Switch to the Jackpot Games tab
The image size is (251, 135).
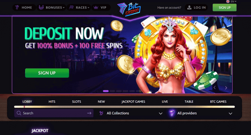(133, 101)
